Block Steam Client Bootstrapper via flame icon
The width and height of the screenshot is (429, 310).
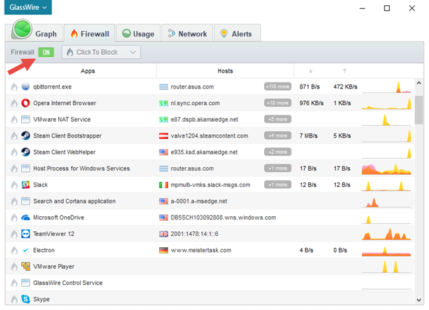pos(14,136)
